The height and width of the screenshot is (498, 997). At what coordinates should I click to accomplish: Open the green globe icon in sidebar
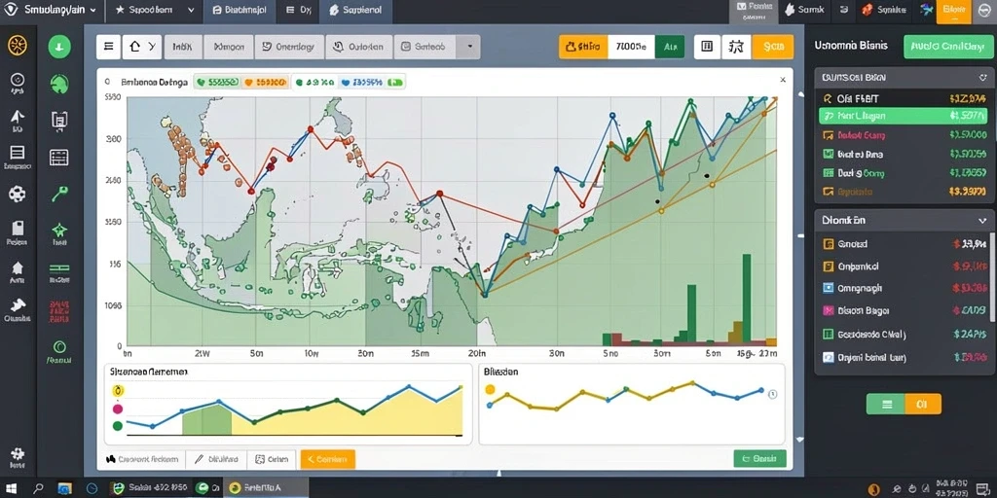pyautogui.click(x=59, y=84)
